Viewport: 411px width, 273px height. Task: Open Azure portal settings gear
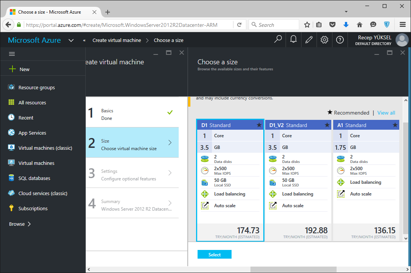[x=324, y=40]
